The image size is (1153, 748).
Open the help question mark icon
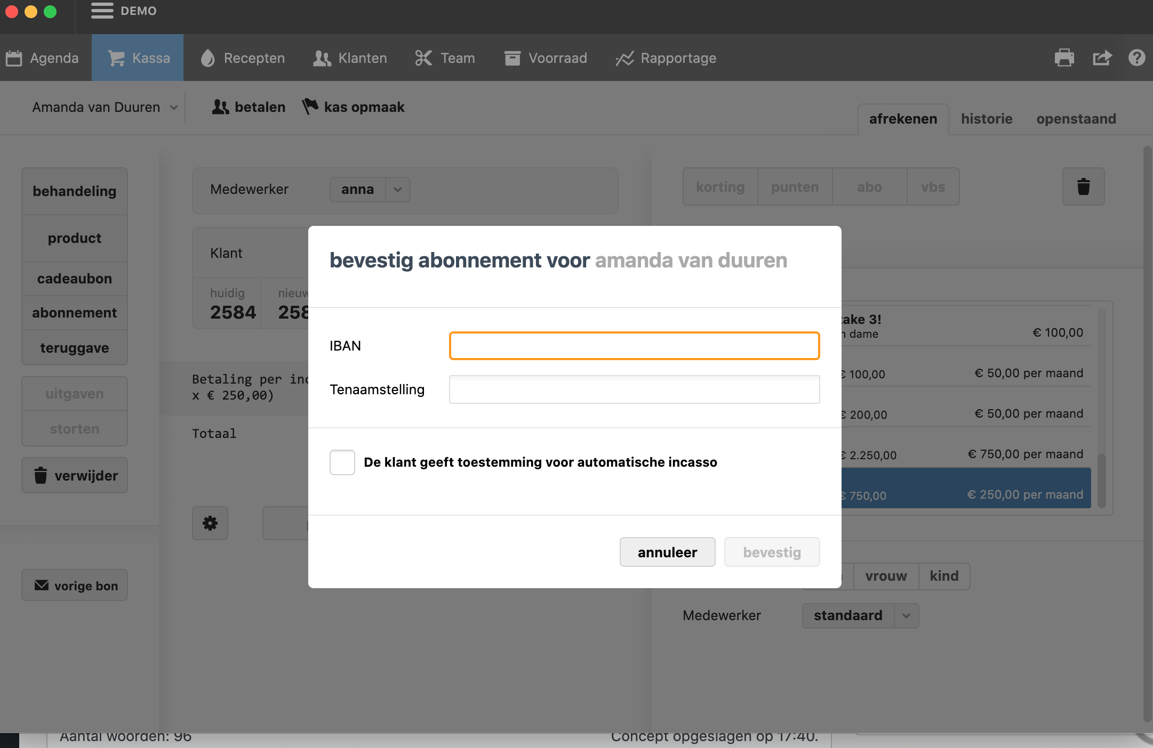pos(1136,58)
